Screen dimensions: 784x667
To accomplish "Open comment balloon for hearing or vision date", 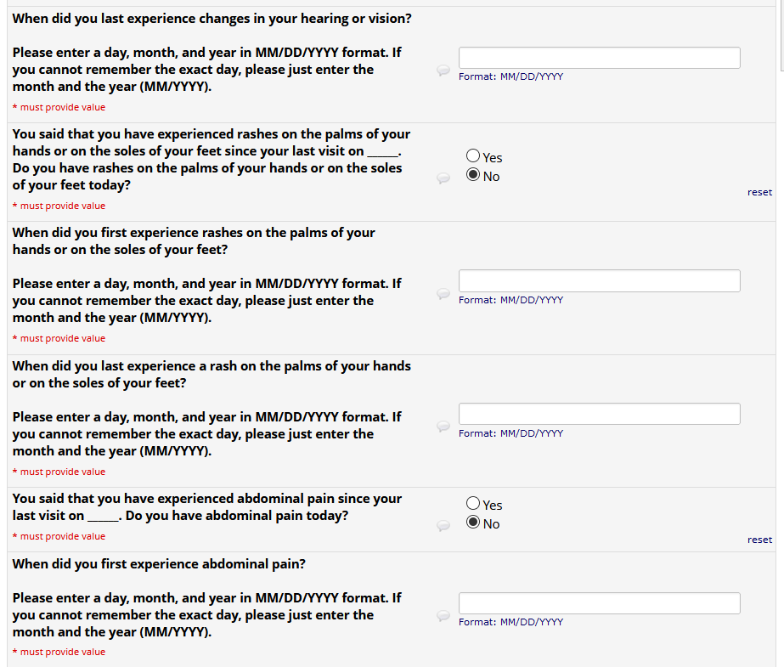I will (x=443, y=71).
